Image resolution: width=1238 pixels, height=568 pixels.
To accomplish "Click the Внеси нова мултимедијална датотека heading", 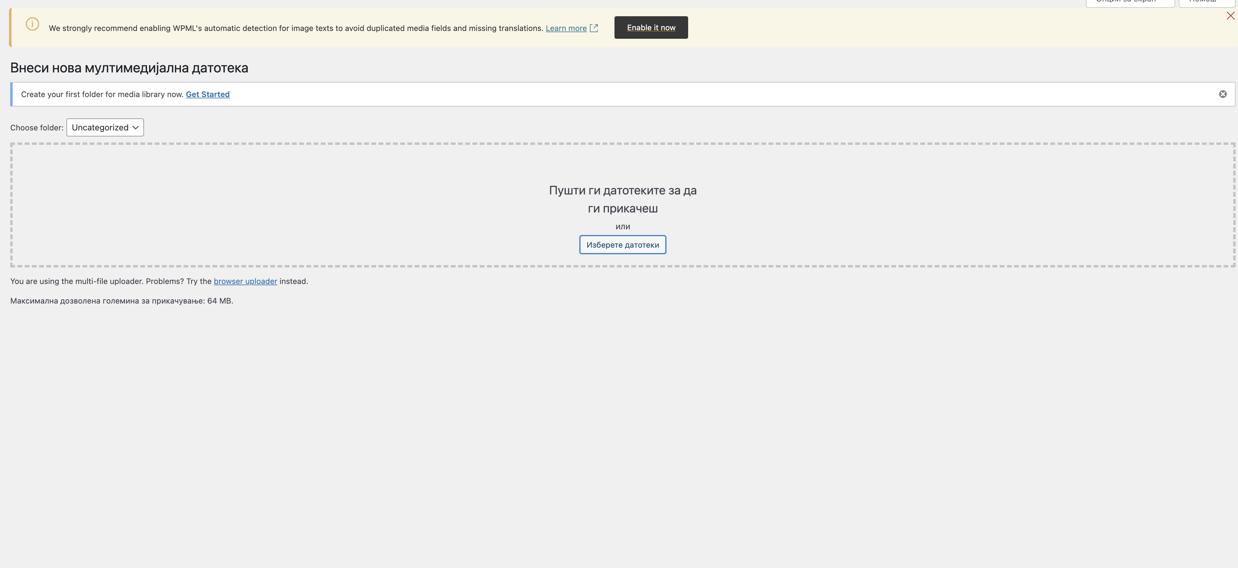I will pos(129,68).
